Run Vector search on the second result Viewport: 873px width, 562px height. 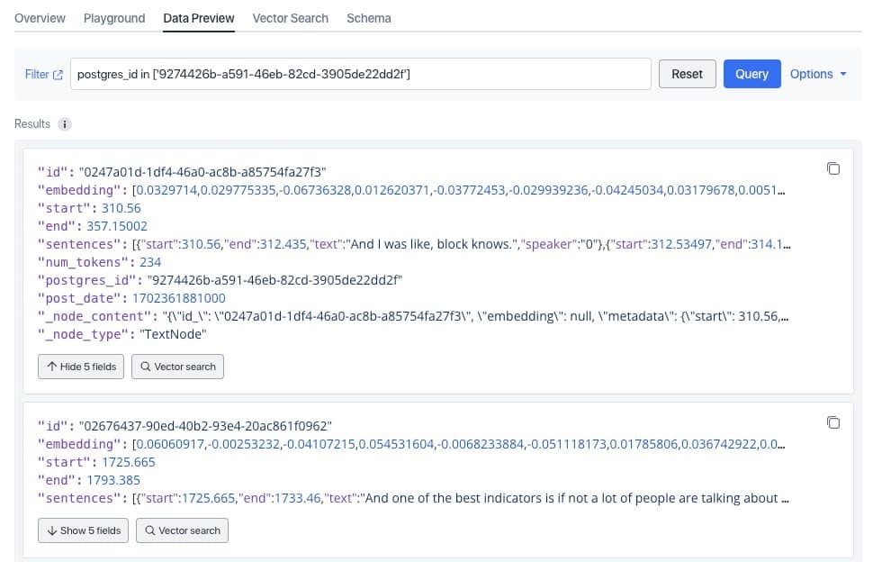coord(182,530)
